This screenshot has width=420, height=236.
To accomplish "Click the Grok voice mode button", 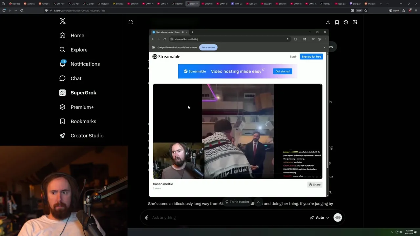I will 338,218.
